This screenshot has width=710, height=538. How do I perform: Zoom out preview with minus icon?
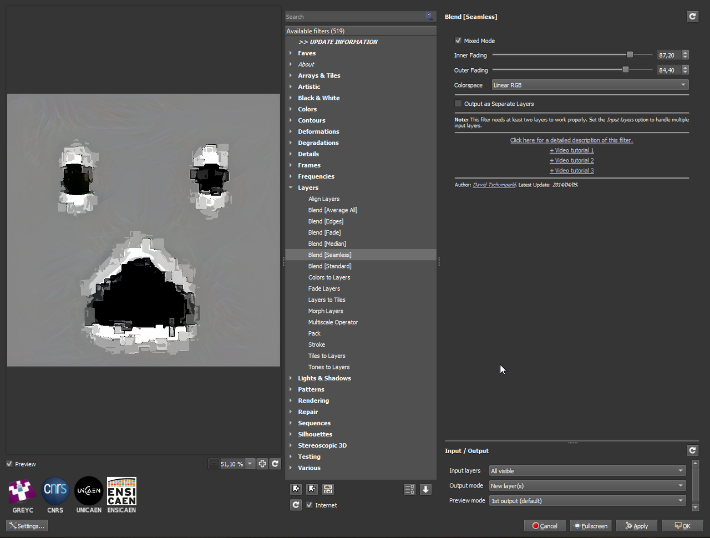(214, 464)
